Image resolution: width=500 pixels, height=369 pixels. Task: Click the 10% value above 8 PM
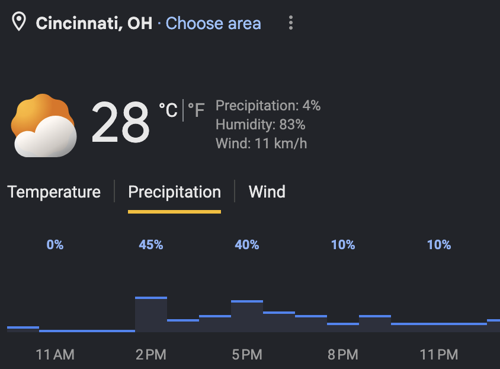343,245
